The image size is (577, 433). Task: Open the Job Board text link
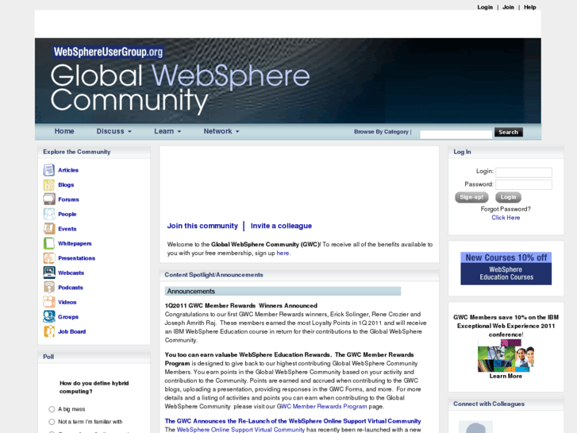coord(71,331)
